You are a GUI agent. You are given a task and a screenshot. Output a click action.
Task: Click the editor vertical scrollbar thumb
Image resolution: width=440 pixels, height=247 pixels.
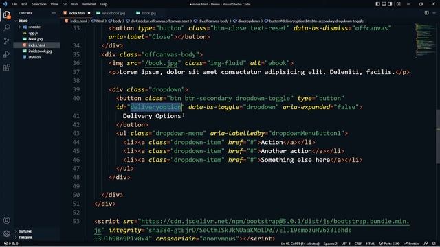(438, 136)
